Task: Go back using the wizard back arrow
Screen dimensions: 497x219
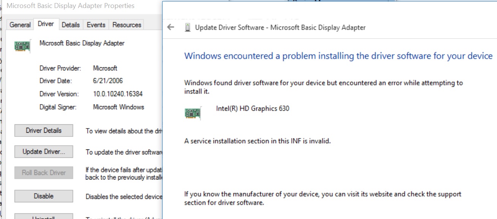Action: coord(171,27)
